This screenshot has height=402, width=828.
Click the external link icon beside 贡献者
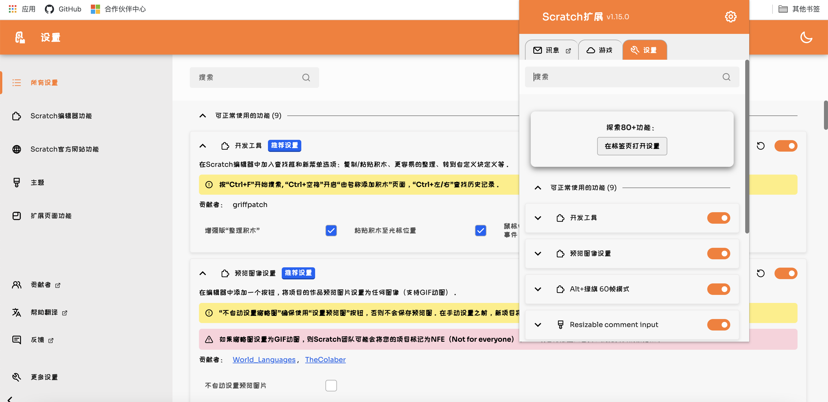coord(58,285)
